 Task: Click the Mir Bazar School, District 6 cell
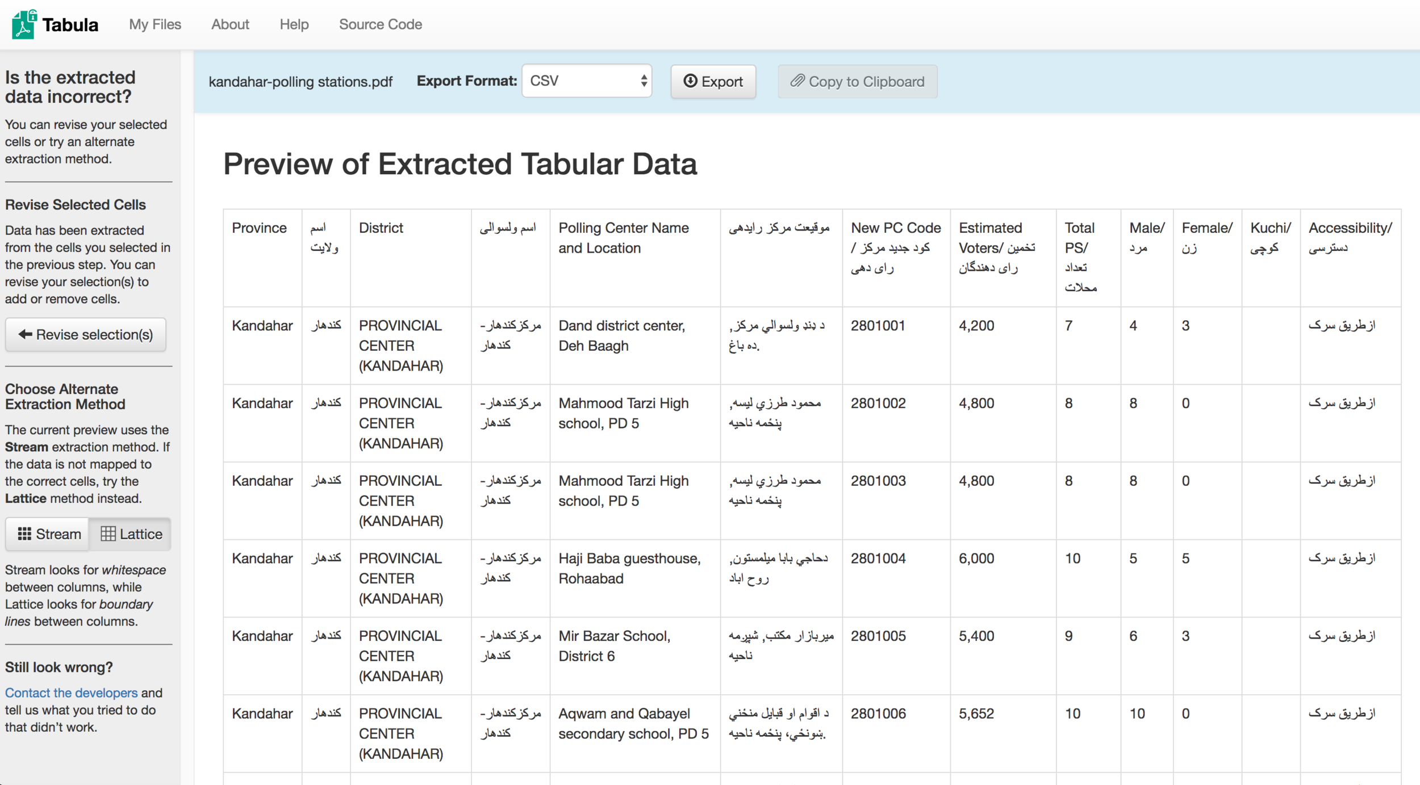point(635,656)
